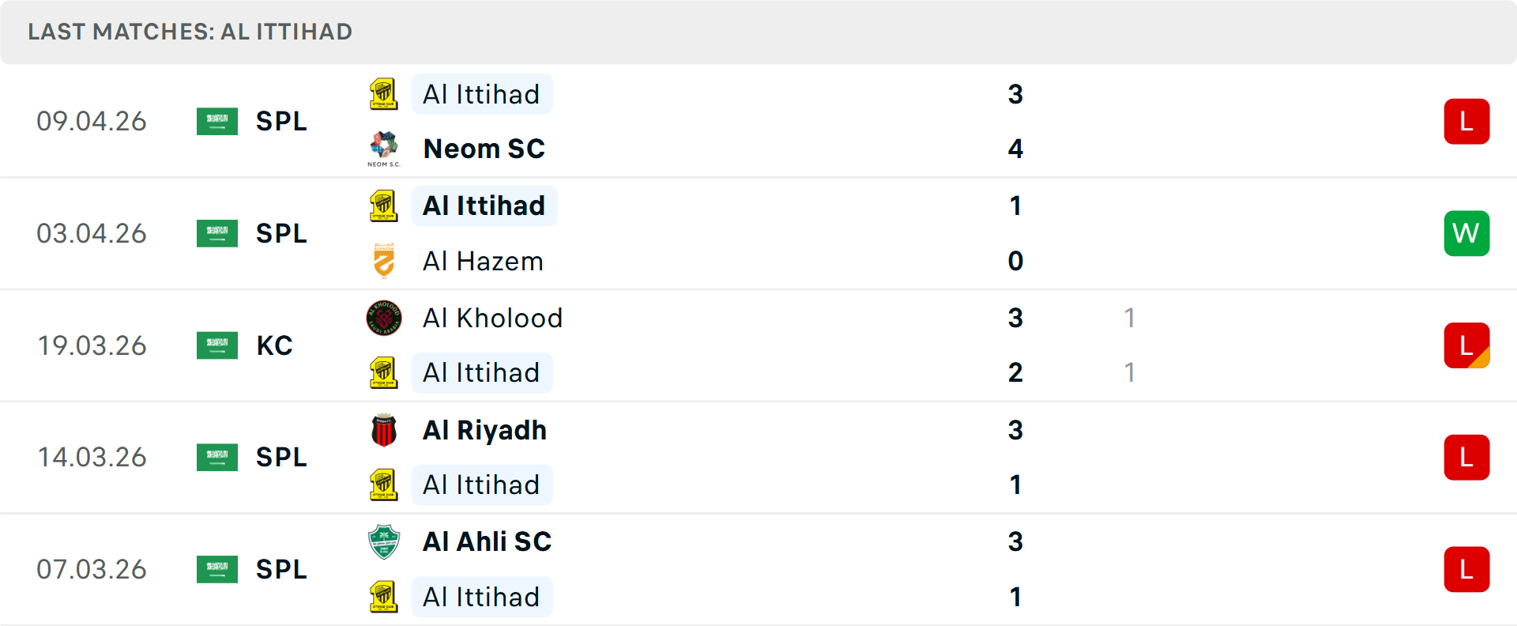Click the L badge for the Al Ahli SC defeat

point(1466,569)
